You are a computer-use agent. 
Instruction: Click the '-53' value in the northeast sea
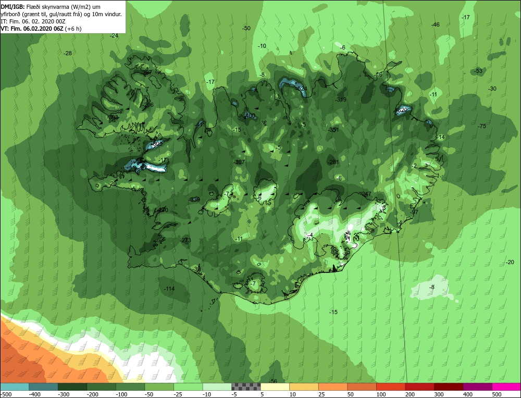478,71
